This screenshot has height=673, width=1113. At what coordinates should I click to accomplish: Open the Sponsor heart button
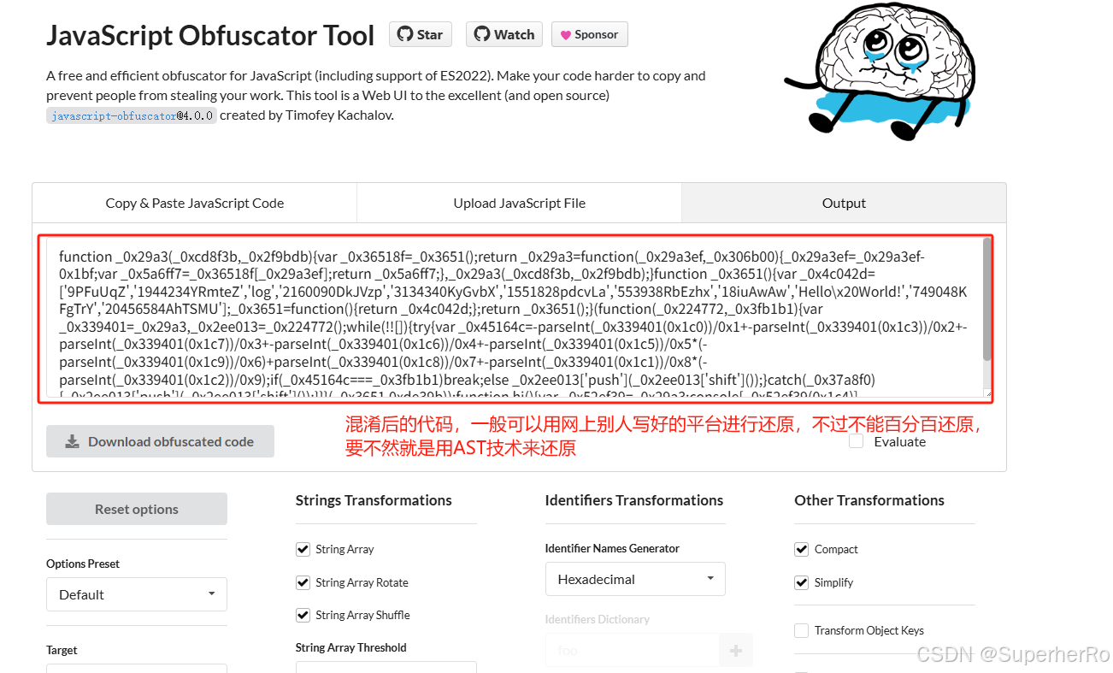tap(589, 34)
